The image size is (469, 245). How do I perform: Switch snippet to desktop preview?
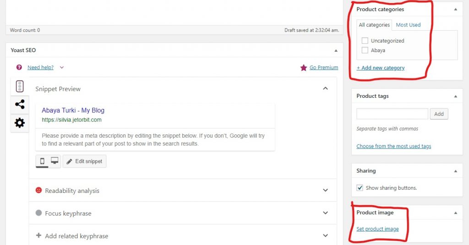(55, 161)
